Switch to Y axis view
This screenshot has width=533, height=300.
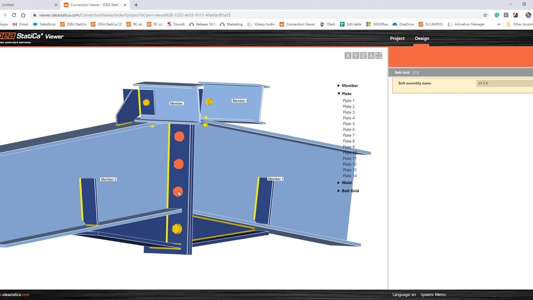pos(356,55)
